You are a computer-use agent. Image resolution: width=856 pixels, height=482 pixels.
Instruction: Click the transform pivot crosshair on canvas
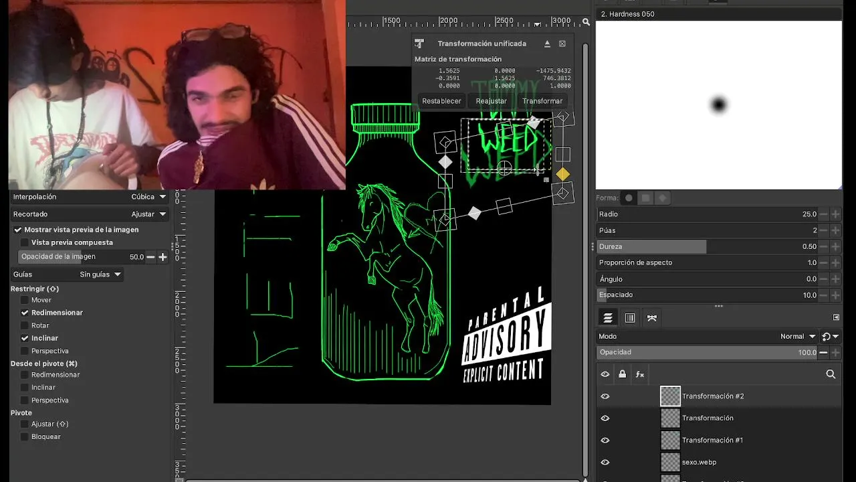pos(505,168)
